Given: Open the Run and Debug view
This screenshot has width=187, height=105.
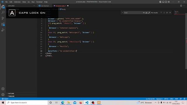Looking at the screenshot, I should point(3,30).
